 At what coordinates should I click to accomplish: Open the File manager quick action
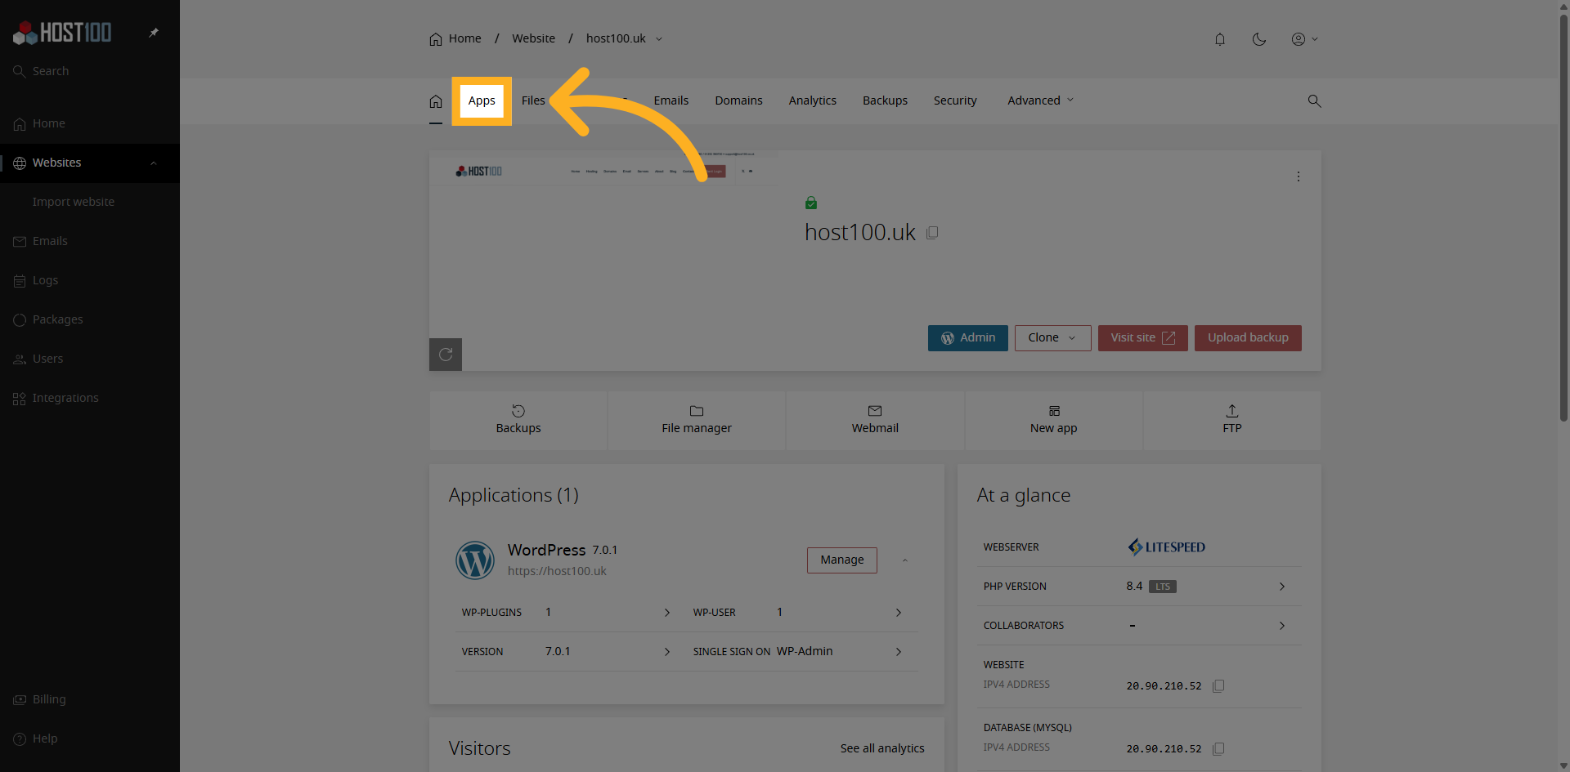(x=697, y=420)
